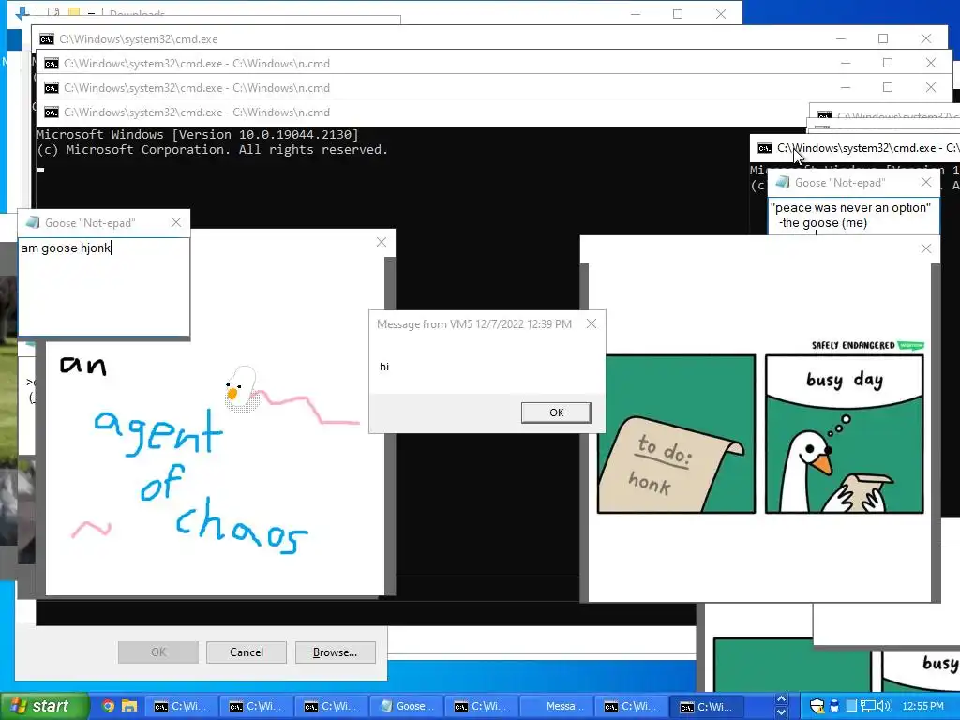Close the 'busy day' comic window
The height and width of the screenshot is (720, 960).
point(926,247)
